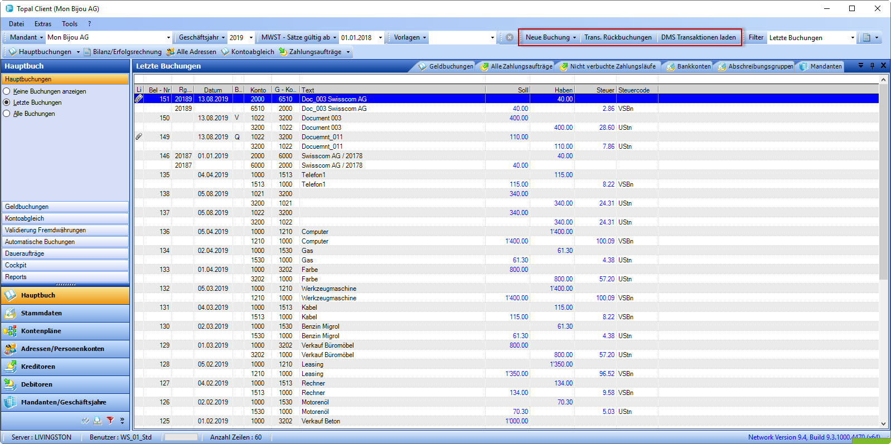Click the grey cancel circle toolbar icon
891x444 pixels.
pos(509,37)
